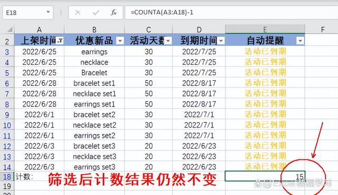Select row 3 header
Viewport: 338px width, 195px height.
pos(7,52)
